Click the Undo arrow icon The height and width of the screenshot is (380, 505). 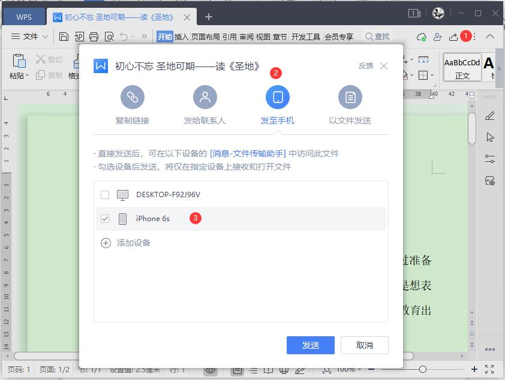[x=124, y=37]
